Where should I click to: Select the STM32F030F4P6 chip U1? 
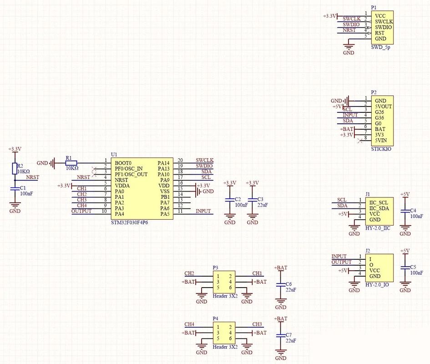coord(142,188)
